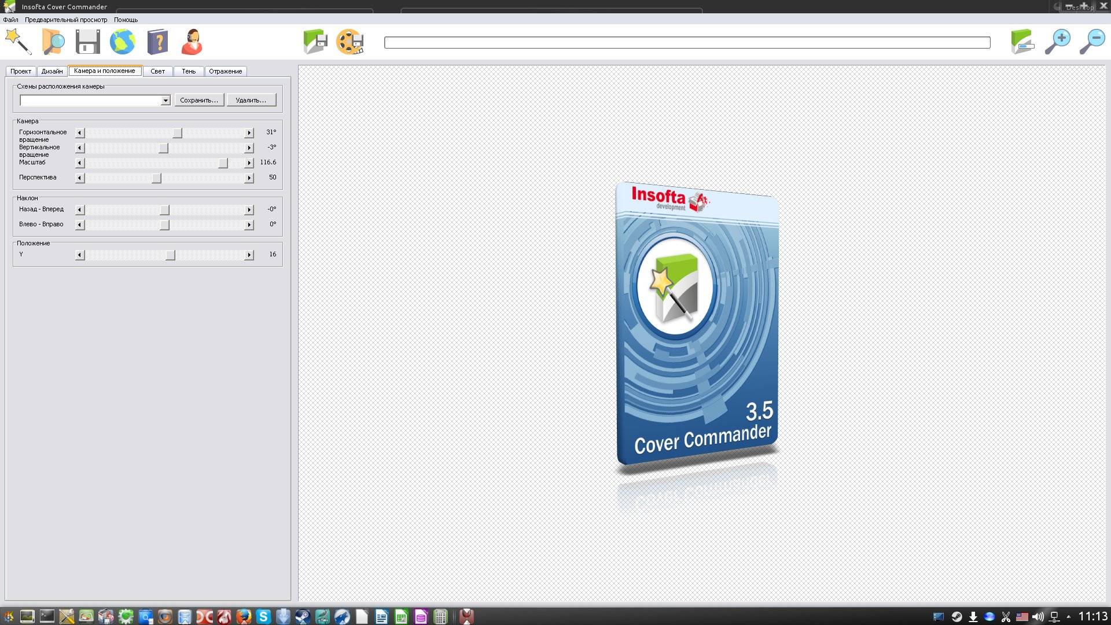Click the Удалить... button
The width and height of the screenshot is (1111, 625).
251,100
